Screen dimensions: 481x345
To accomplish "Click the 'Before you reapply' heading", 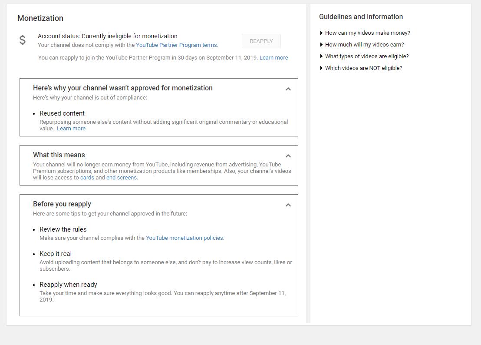I will [x=62, y=204].
